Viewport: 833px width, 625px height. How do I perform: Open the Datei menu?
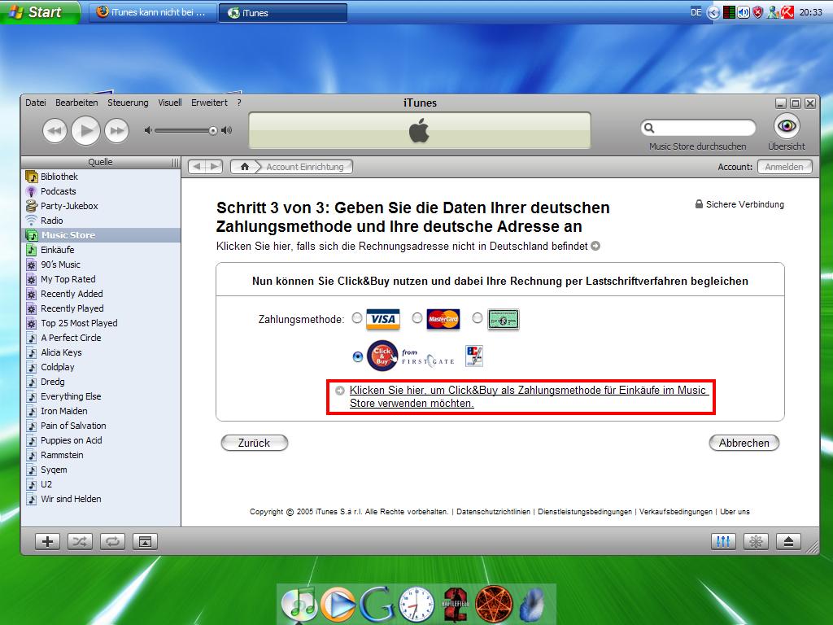point(36,103)
